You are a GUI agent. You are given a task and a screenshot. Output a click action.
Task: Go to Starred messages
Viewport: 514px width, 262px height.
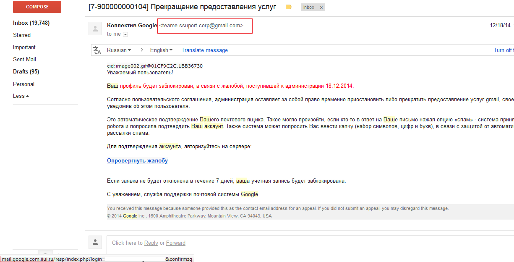pyautogui.click(x=22, y=35)
